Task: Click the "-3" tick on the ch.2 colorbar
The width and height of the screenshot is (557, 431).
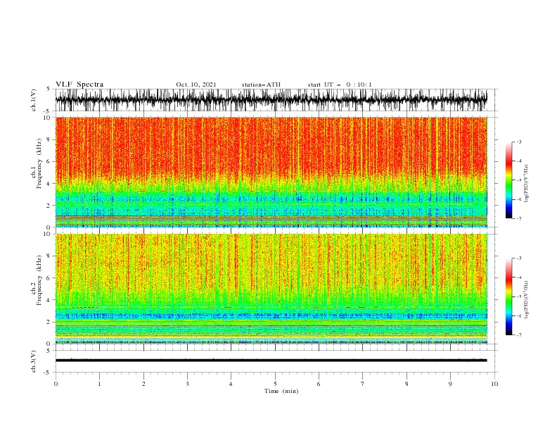Action: (x=518, y=258)
